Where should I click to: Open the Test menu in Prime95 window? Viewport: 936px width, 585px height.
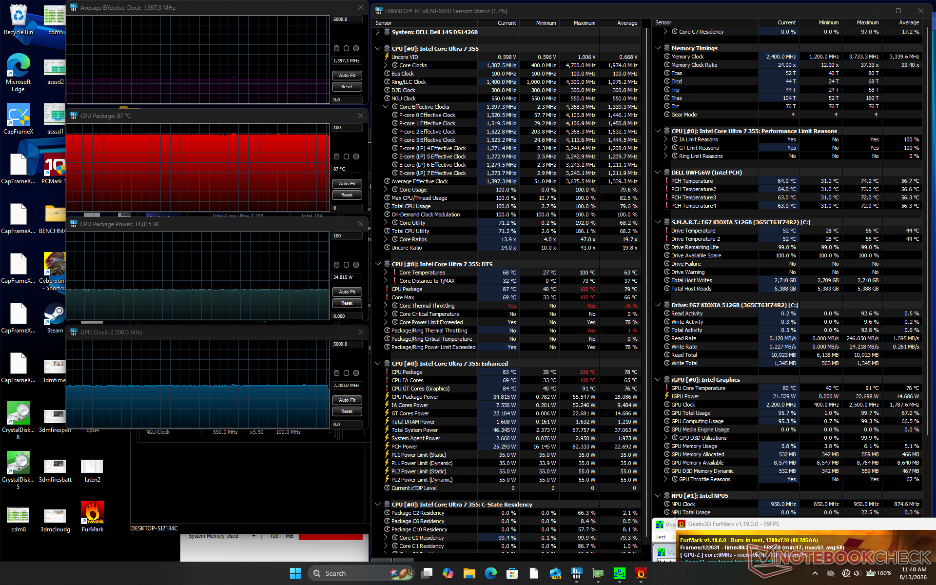point(660,537)
